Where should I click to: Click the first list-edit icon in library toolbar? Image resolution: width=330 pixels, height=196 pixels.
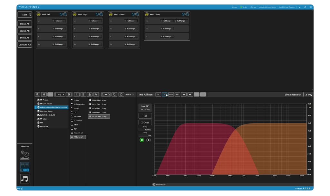pyautogui.click(x=37, y=94)
